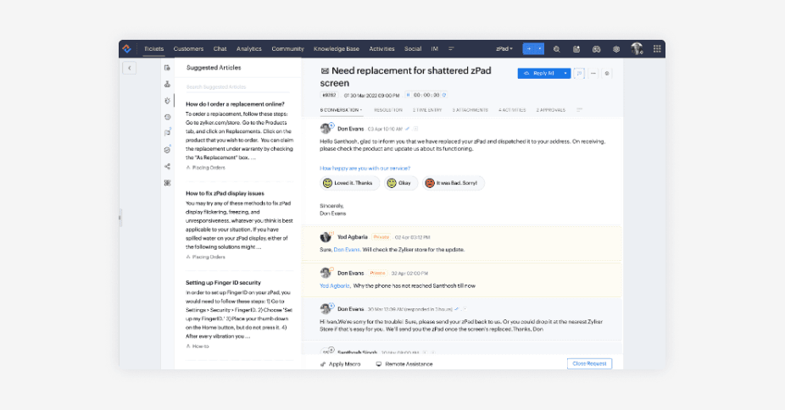The image size is (785, 410).
Task: Expand Don Evans 03 Apr message options
Action: [x=415, y=129]
